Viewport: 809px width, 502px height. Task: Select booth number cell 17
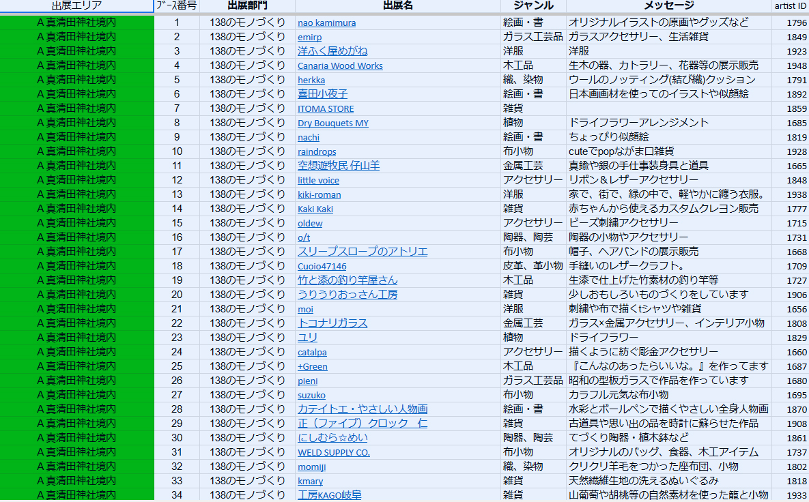pos(176,252)
